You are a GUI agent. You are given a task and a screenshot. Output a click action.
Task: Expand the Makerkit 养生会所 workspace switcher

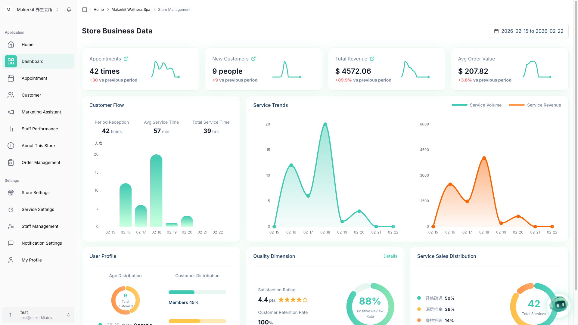[37, 10]
